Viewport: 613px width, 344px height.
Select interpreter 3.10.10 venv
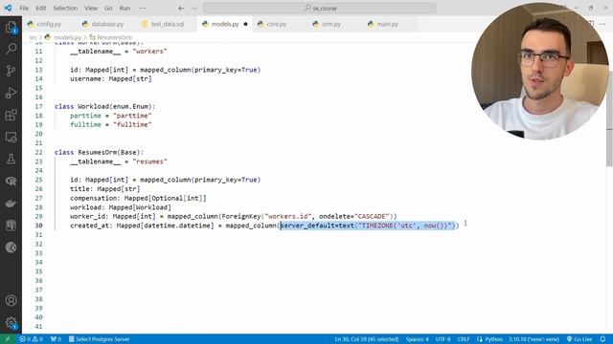click(534, 339)
